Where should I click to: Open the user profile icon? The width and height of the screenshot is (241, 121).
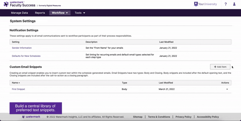pyautogui.click(x=234, y=4)
